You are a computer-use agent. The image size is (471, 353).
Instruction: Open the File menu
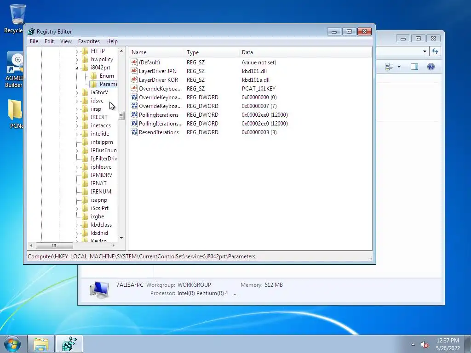pos(34,41)
